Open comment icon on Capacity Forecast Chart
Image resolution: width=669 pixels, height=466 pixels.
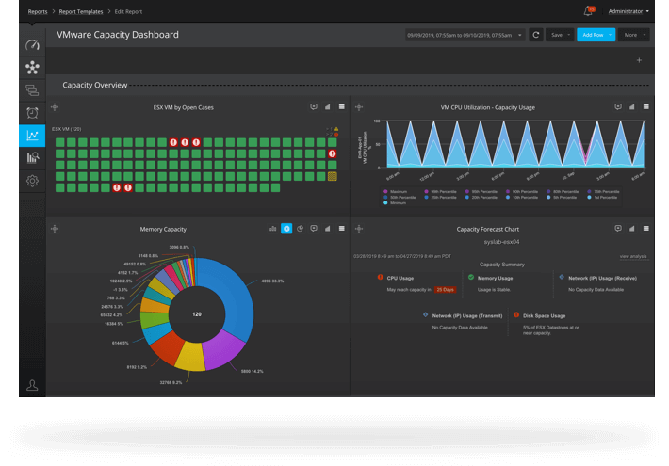coord(618,229)
